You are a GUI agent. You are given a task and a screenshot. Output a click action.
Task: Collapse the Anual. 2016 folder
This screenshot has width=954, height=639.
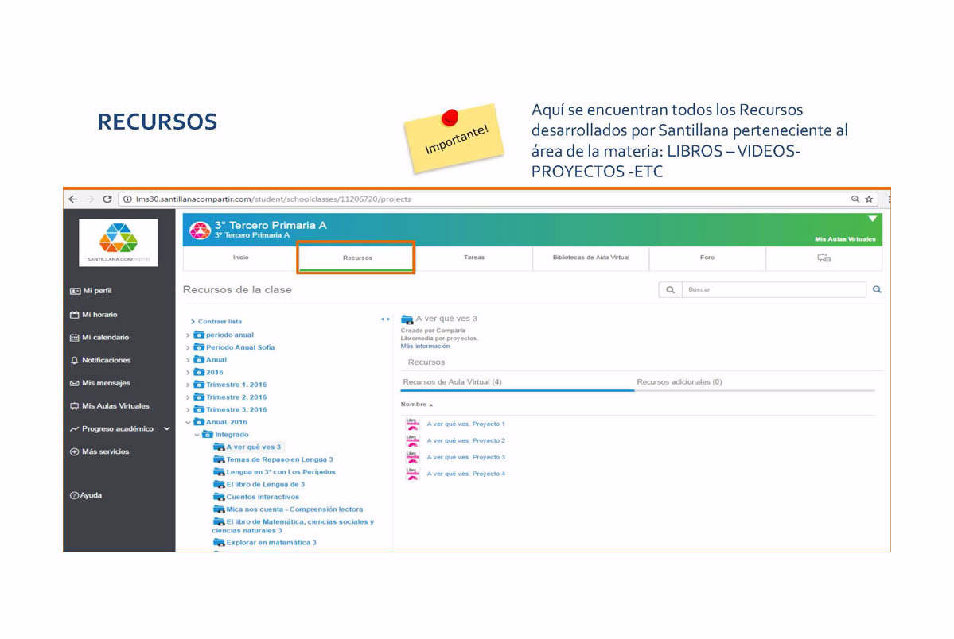(x=188, y=422)
